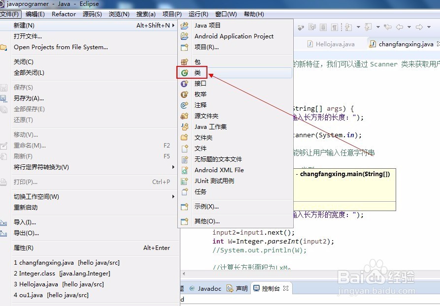The image size is (440, 306).
Task: Switch to the Javadoc view tab
Action: [x=205, y=288]
